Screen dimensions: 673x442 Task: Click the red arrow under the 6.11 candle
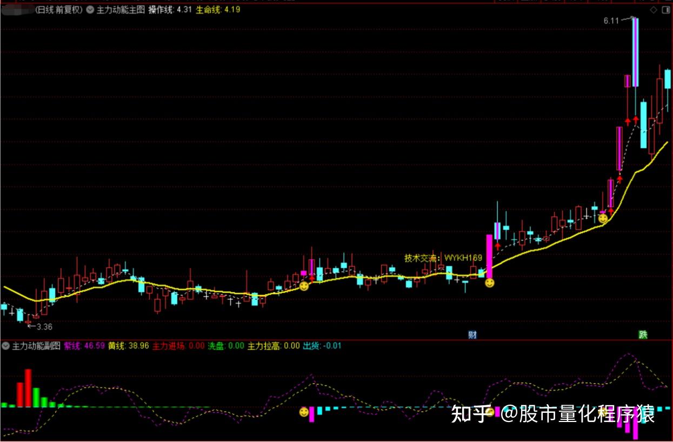[x=636, y=120]
